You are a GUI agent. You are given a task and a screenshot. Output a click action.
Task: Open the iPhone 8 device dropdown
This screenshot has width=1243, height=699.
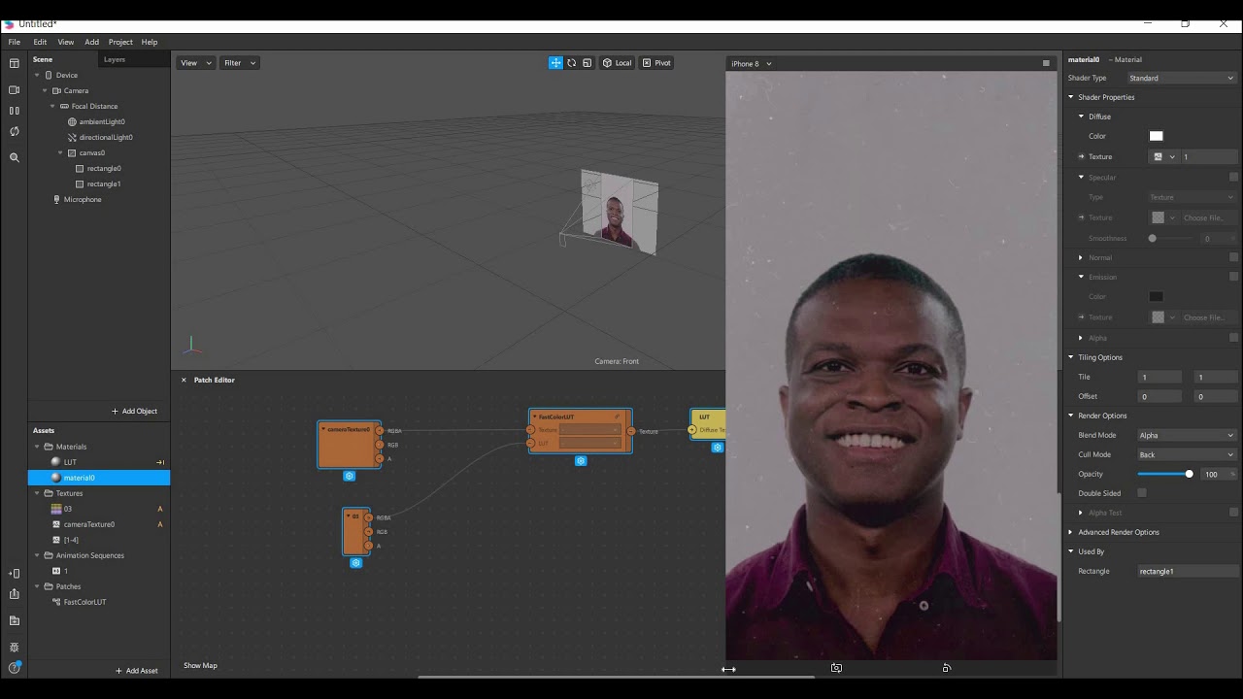click(752, 64)
